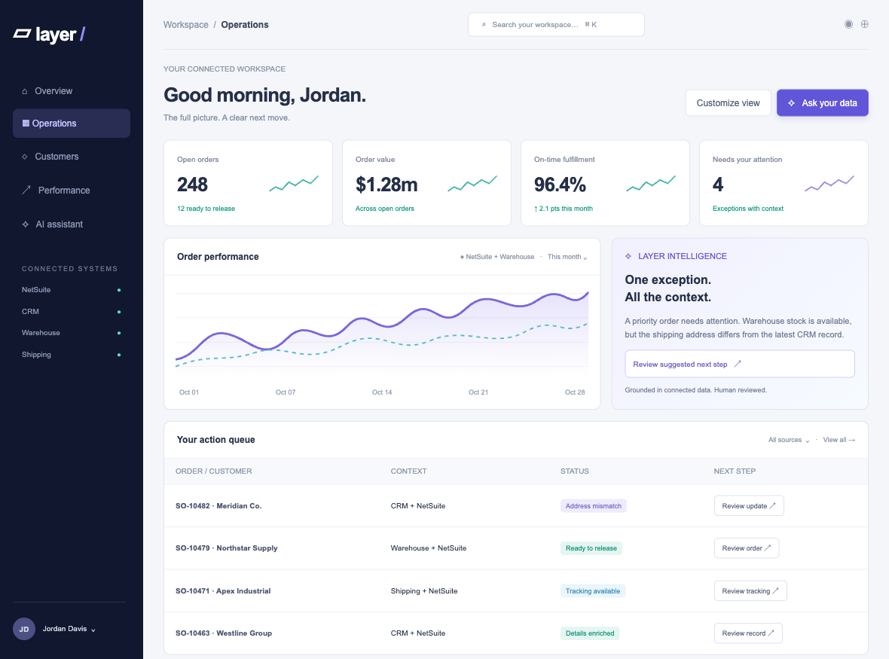Open Customers in the sidebar
This screenshot has height=659, width=889.
coord(72,157)
